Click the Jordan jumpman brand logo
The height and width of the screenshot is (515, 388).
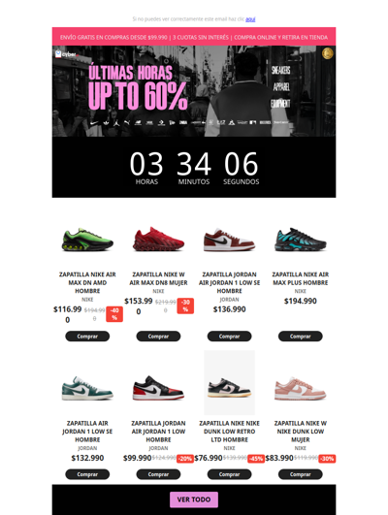point(116,123)
